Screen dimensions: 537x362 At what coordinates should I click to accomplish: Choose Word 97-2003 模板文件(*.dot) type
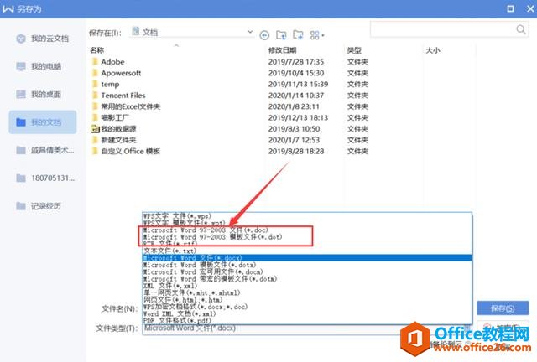coord(307,237)
